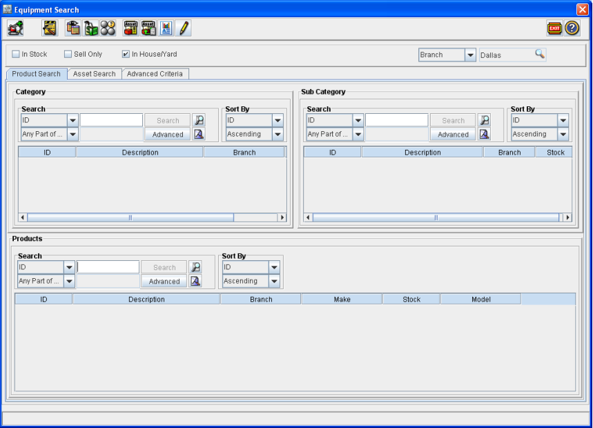Open Products Sort By ID dropdown
The image size is (593, 428).
point(274,267)
